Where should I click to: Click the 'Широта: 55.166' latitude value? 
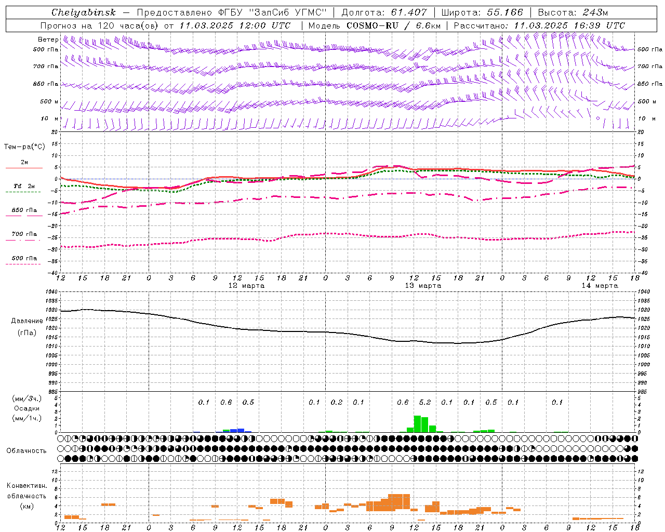tap(482, 12)
